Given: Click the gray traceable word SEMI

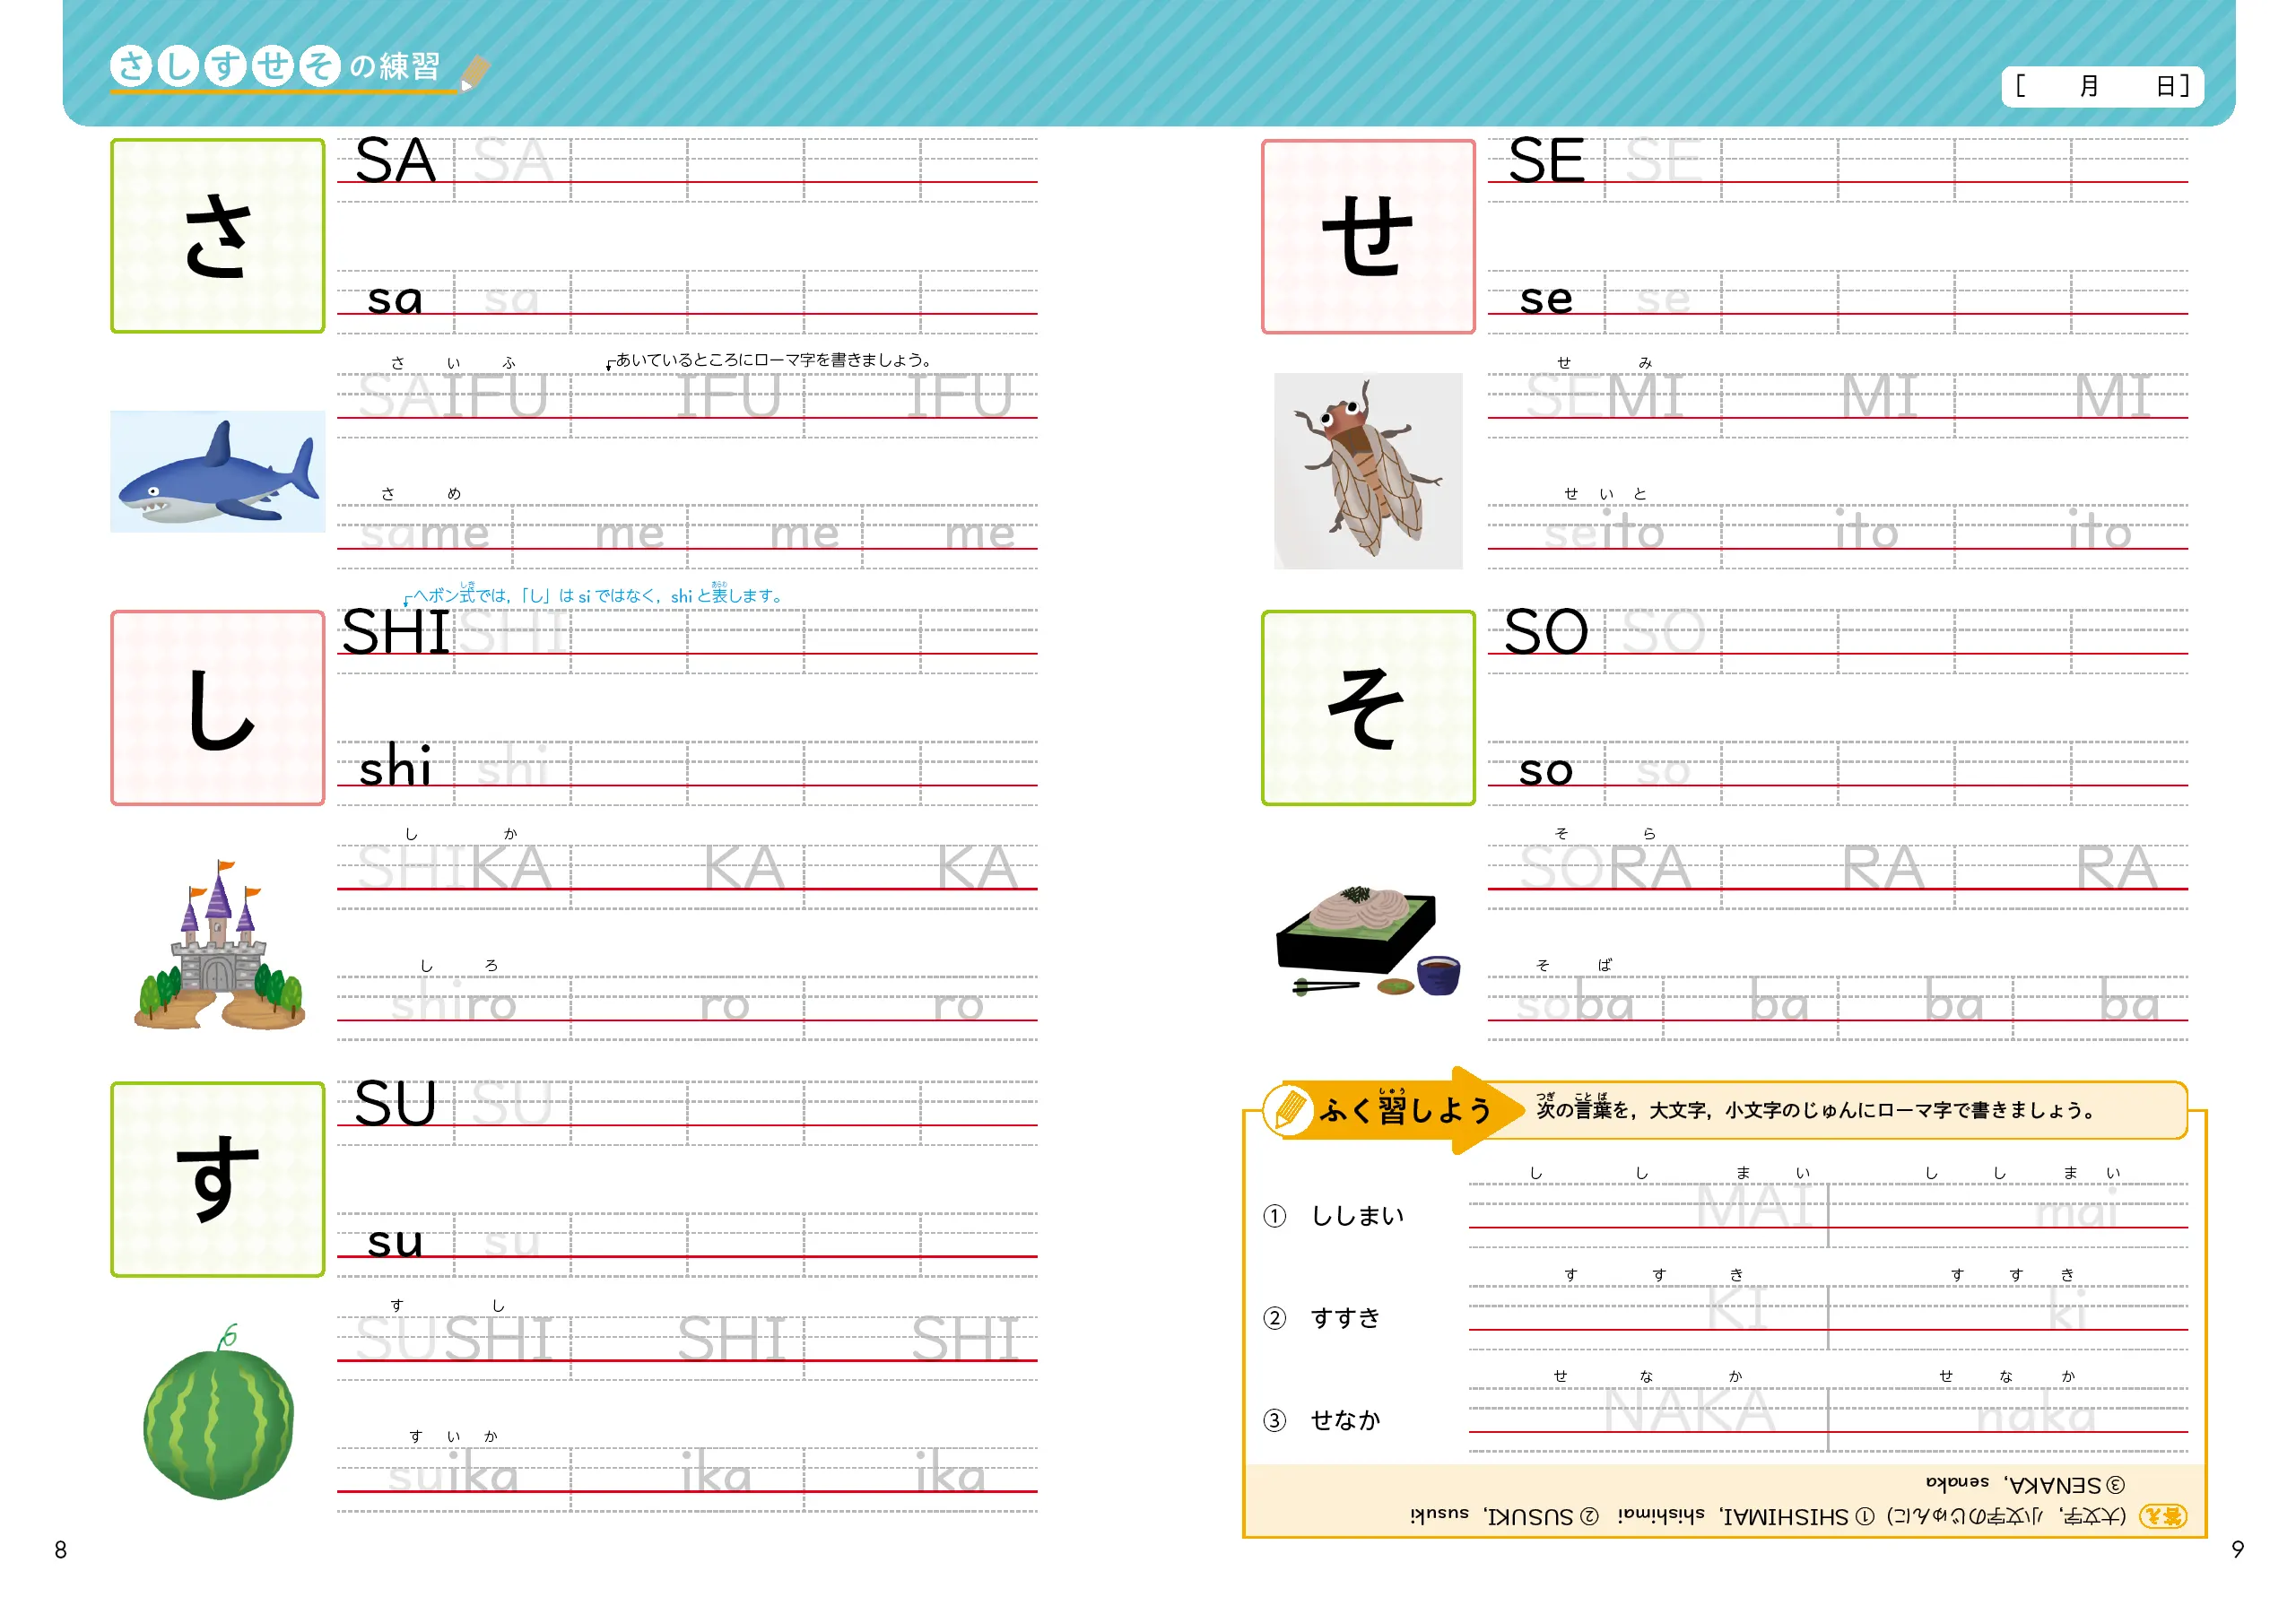Looking at the screenshot, I should coord(1605,396).
